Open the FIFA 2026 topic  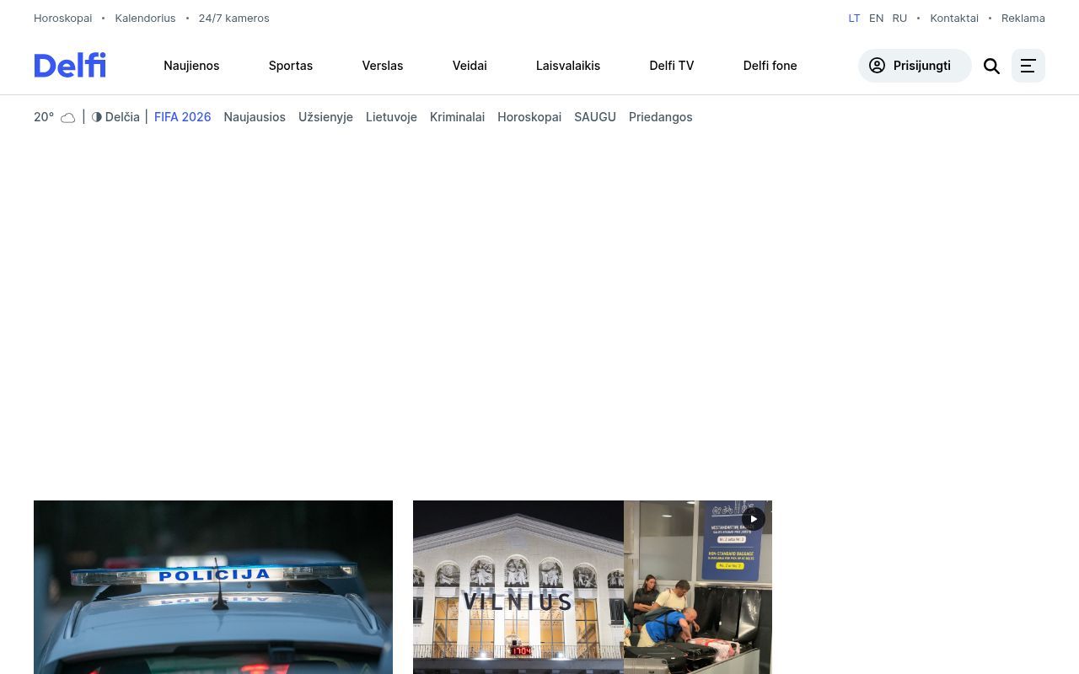183,117
